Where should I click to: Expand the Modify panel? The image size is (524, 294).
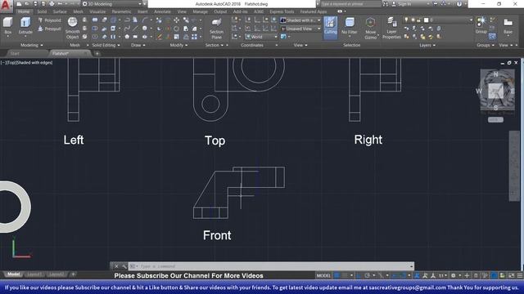(178, 45)
